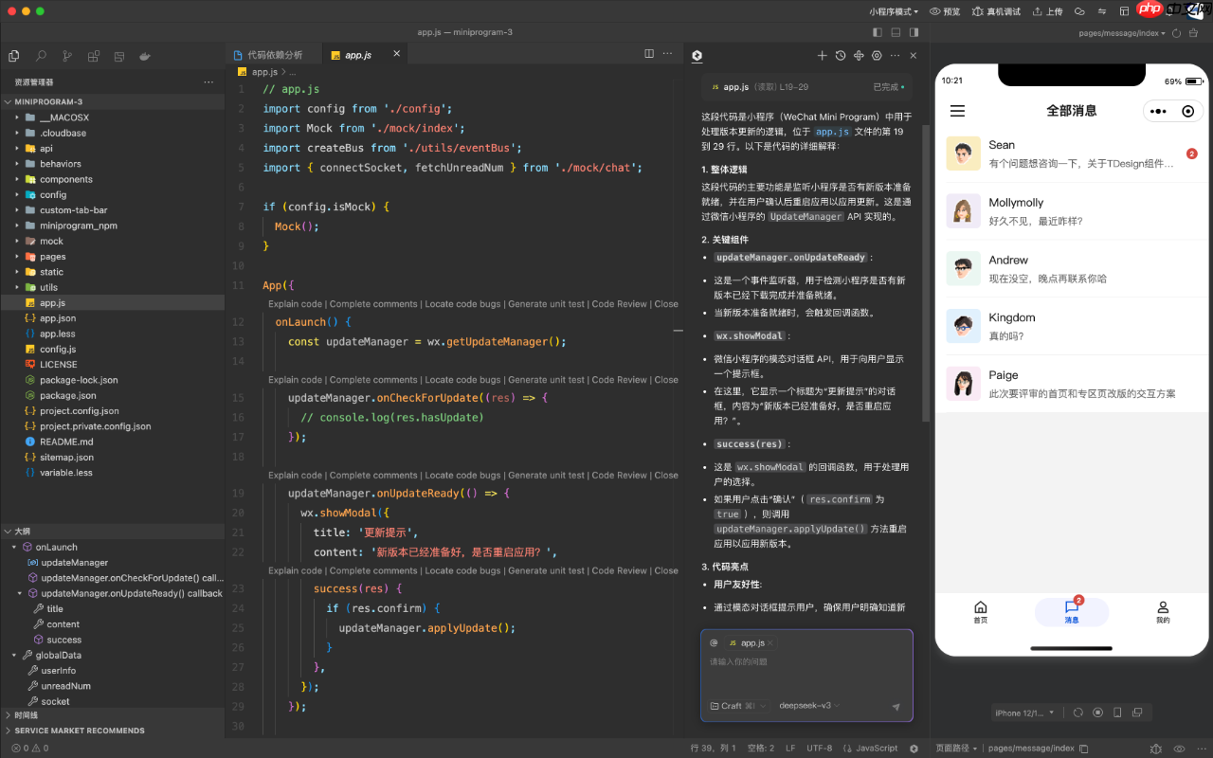1213x758 pixels.
Task: Open the 小程序模式 dropdown
Action: [895, 11]
